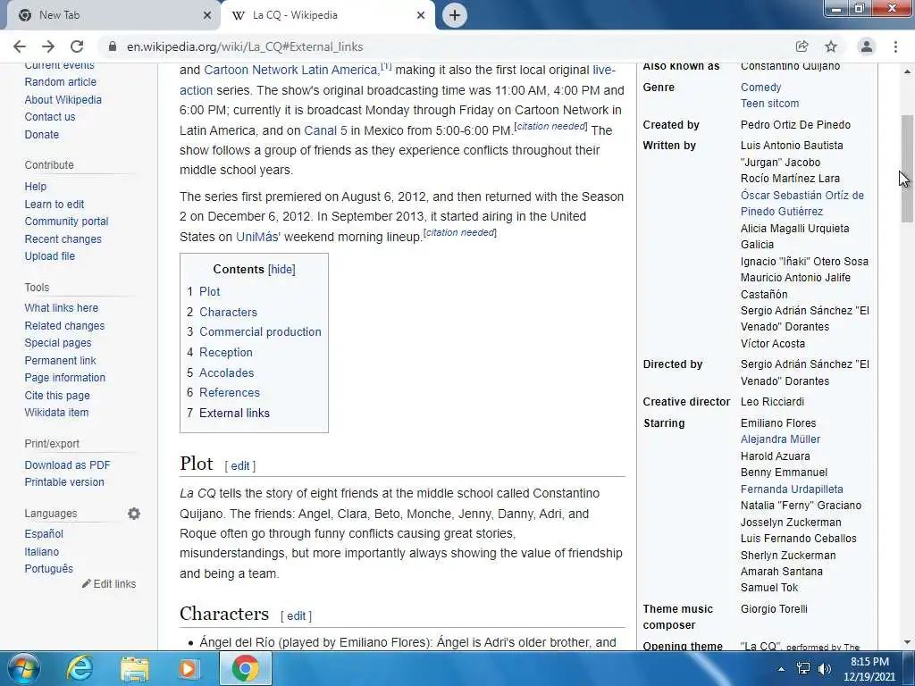Click the padlock site info icon
This screenshot has height=686, width=915.
(x=113, y=46)
